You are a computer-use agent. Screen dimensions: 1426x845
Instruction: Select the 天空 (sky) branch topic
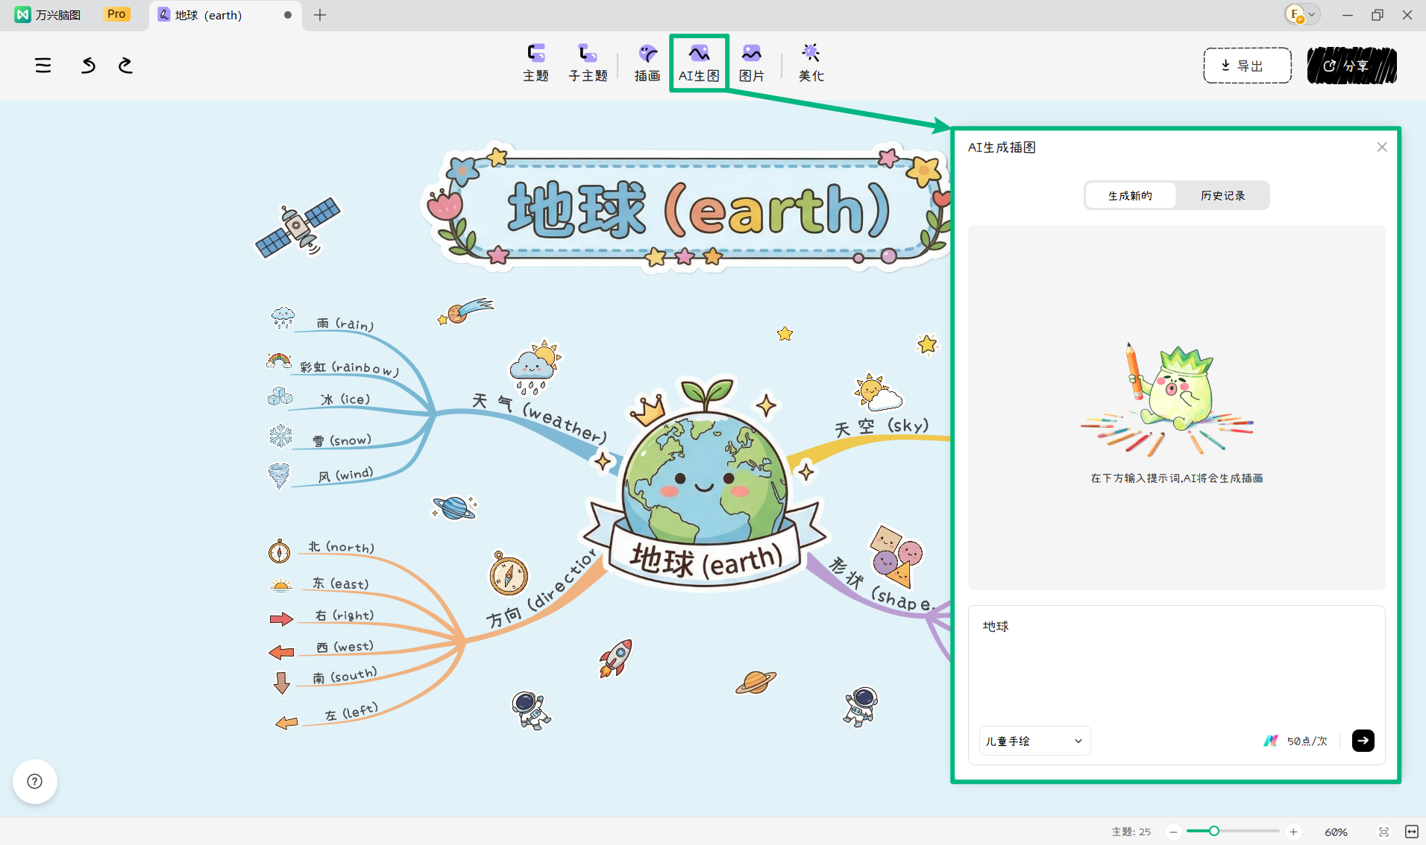(882, 426)
